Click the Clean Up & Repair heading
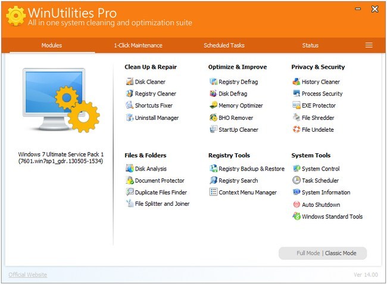The height and width of the screenshot is (285, 387). pos(151,67)
